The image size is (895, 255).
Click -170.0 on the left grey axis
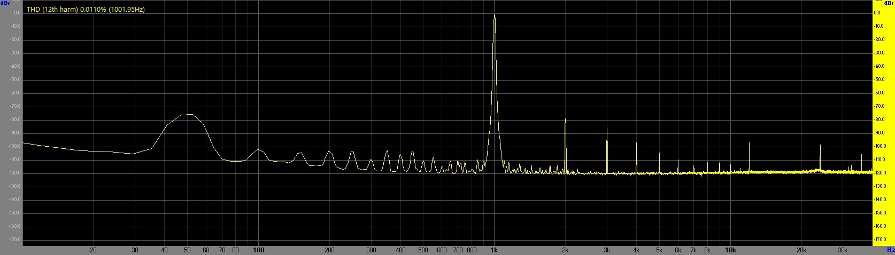[14, 240]
